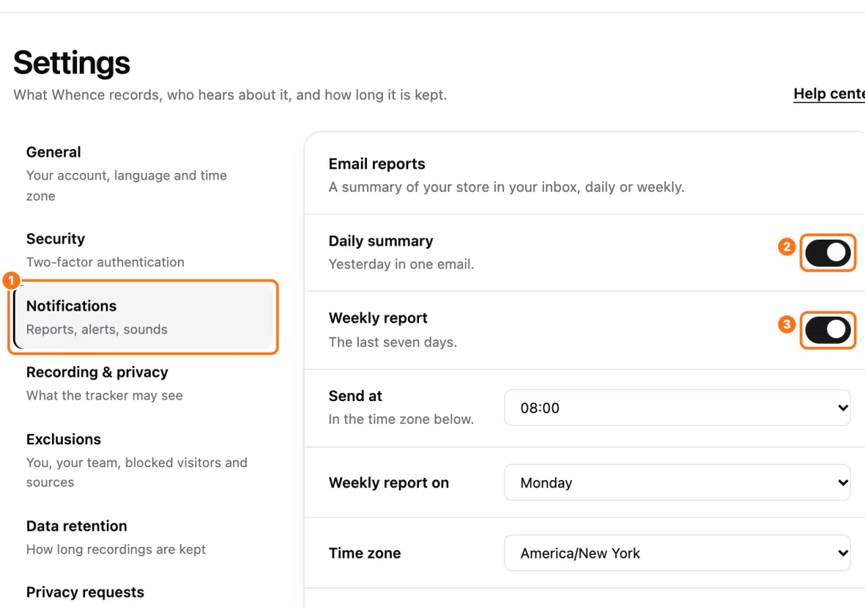This screenshot has width=865, height=607.
Task: Click the 'Weekly report on' label
Action: (x=389, y=483)
